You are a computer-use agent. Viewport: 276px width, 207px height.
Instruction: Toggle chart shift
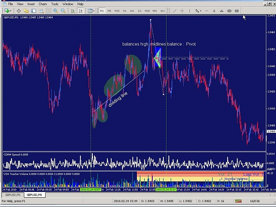pos(80,11)
